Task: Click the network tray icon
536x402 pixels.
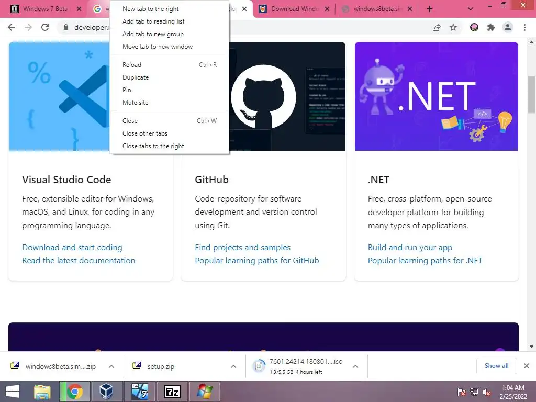Action: 474,392
